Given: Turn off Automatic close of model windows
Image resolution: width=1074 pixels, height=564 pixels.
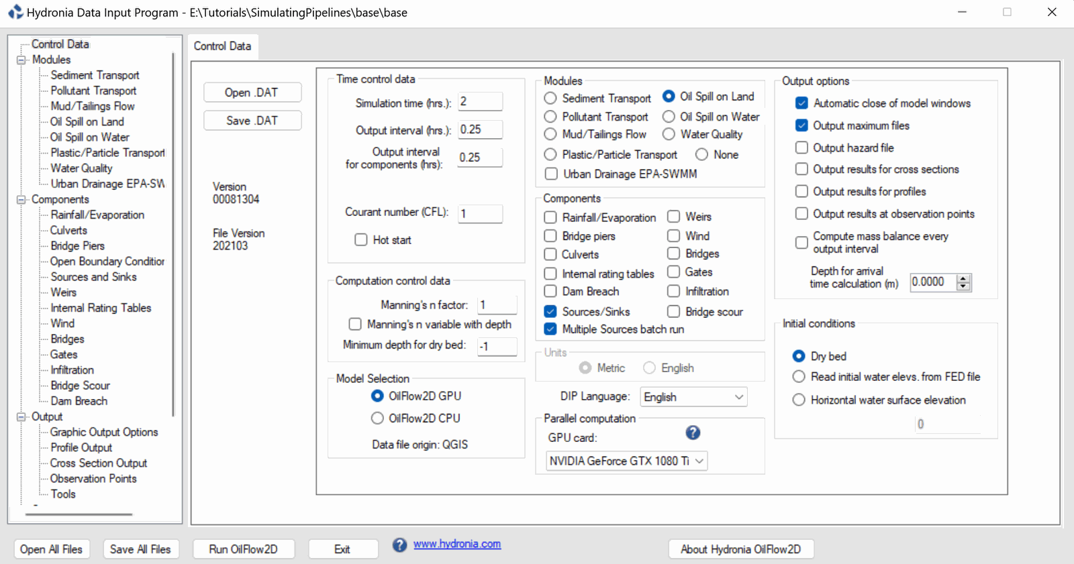Looking at the screenshot, I should (x=801, y=103).
